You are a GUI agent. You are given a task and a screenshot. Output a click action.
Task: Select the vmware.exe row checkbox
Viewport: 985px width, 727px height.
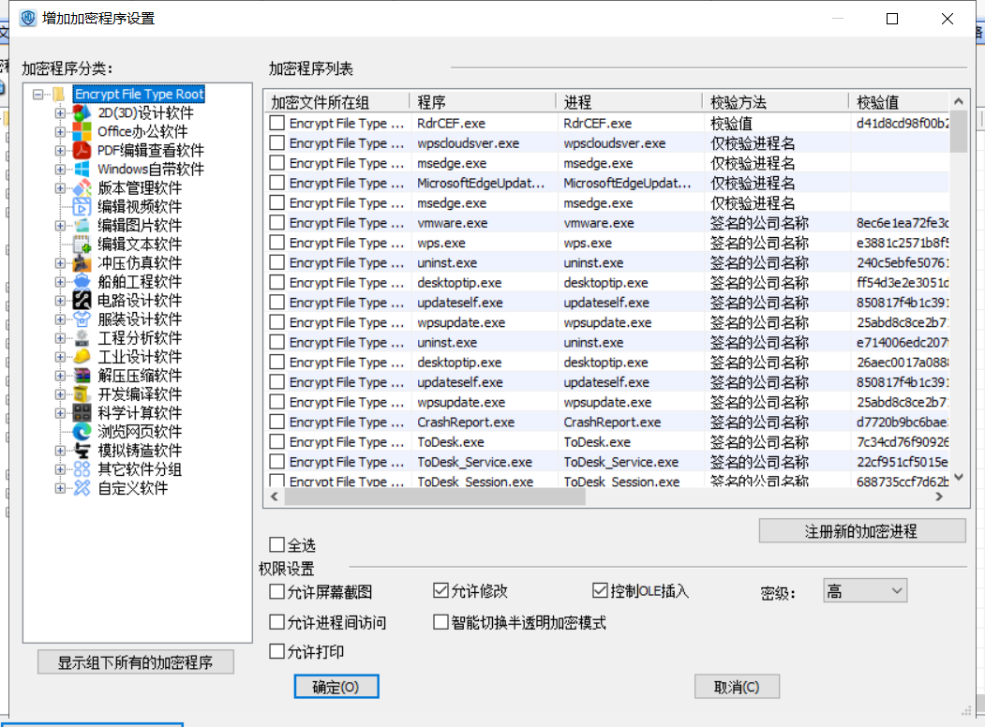point(277,223)
